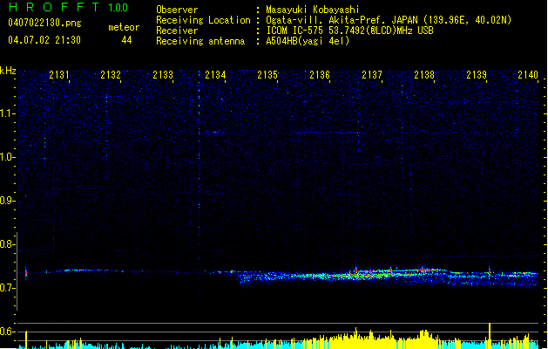Image resolution: width=548 pixels, height=349 pixels.
Task: Click the red meteor echo burst at 2130
Action: pos(26,273)
